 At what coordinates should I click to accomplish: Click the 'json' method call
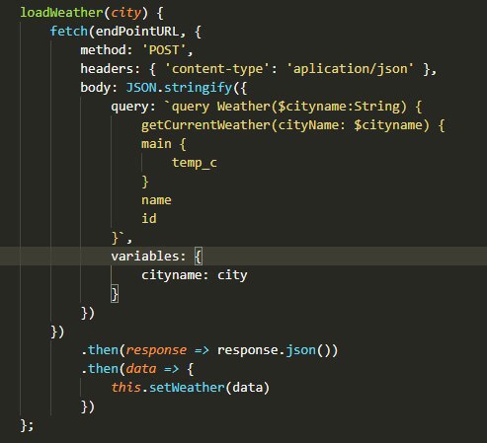pos(300,350)
